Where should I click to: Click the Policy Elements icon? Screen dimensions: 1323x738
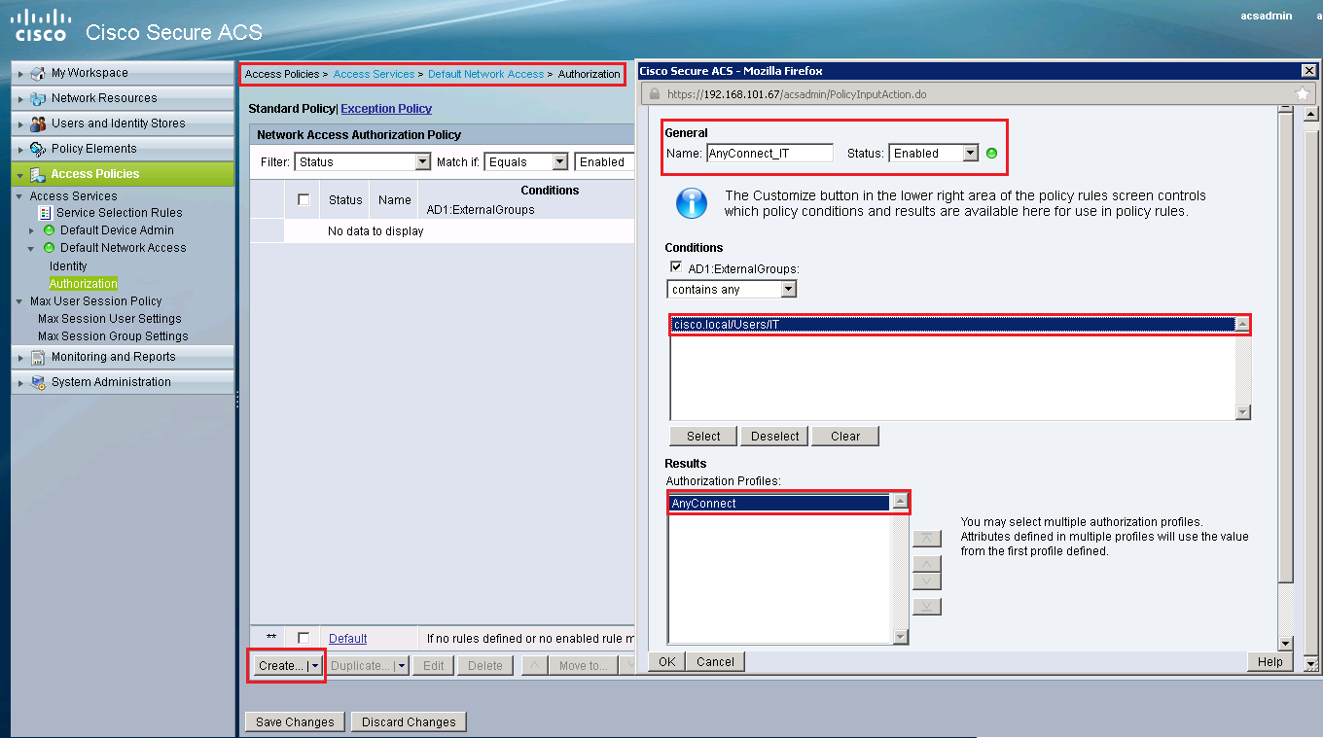[x=38, y=149]
